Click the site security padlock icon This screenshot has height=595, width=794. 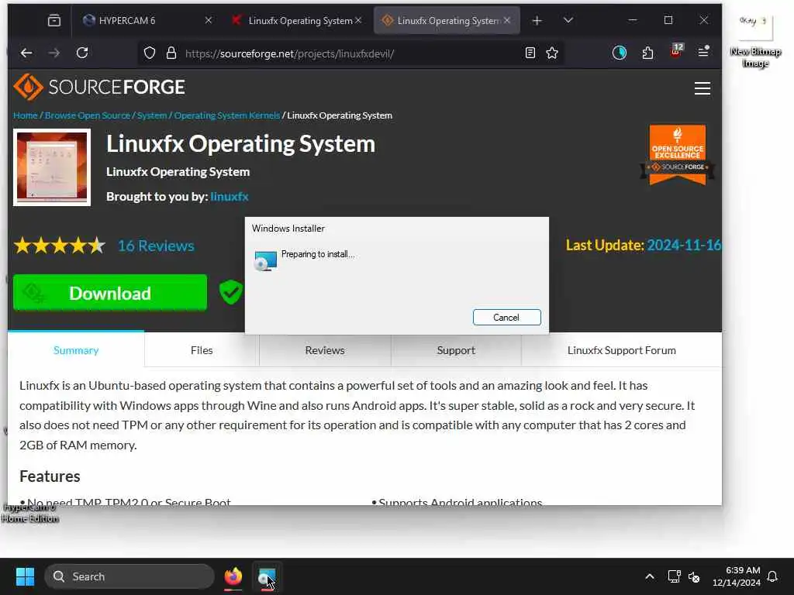[171, 53]
